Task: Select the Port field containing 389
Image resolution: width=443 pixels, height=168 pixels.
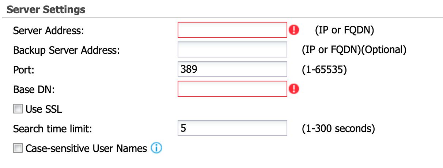Action: coord(232,69)
